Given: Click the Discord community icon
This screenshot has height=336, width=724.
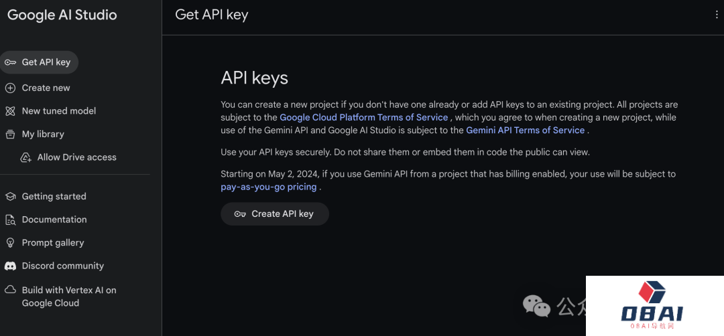Looking at the screenshot, I should [x=10, y=266].
